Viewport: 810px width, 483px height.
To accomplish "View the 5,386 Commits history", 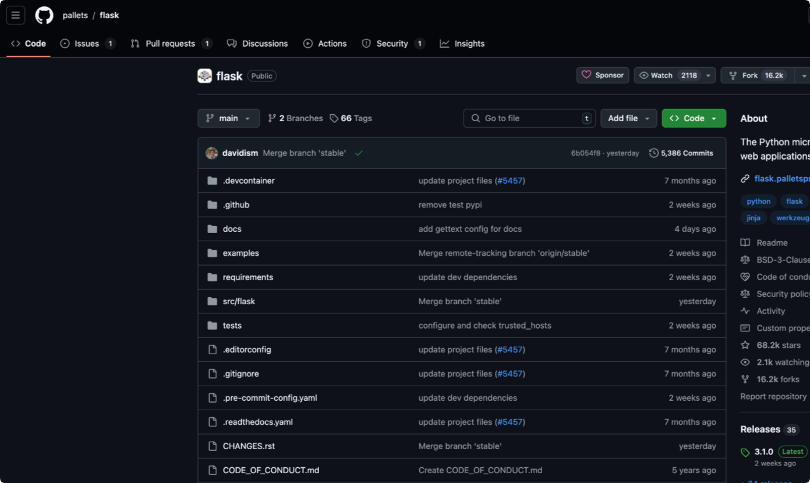I will click(x=681, y=153).
